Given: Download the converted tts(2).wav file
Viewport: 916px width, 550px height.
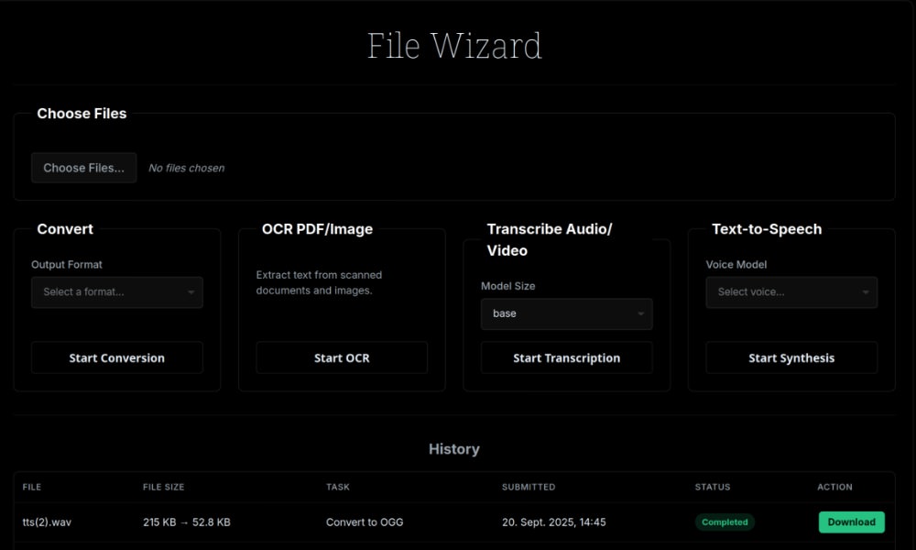Looking at the screenshot, I should pos(851,522).
